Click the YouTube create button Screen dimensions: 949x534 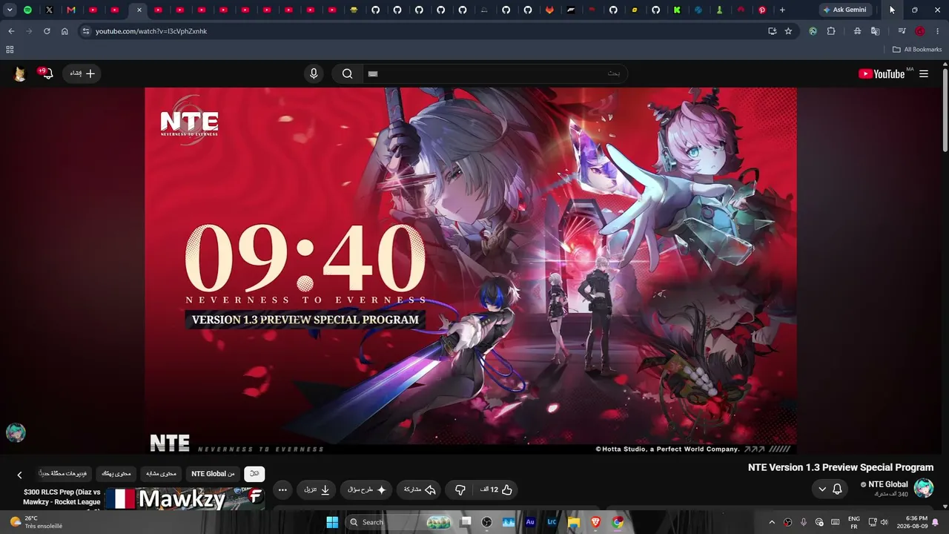[82, 73]
